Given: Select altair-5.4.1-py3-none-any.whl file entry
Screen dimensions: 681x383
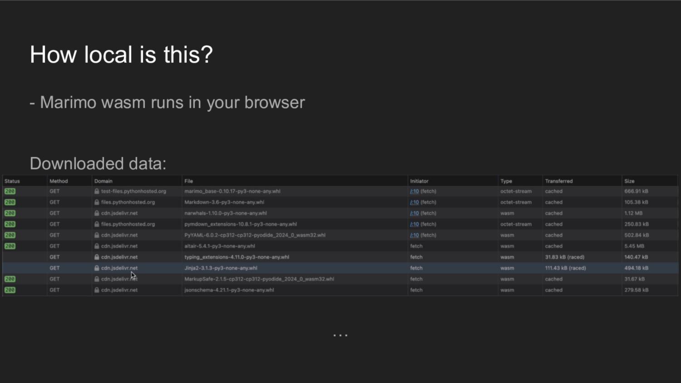Looking at the screenshot, I should pyautogui.click(x=219, y=246).
